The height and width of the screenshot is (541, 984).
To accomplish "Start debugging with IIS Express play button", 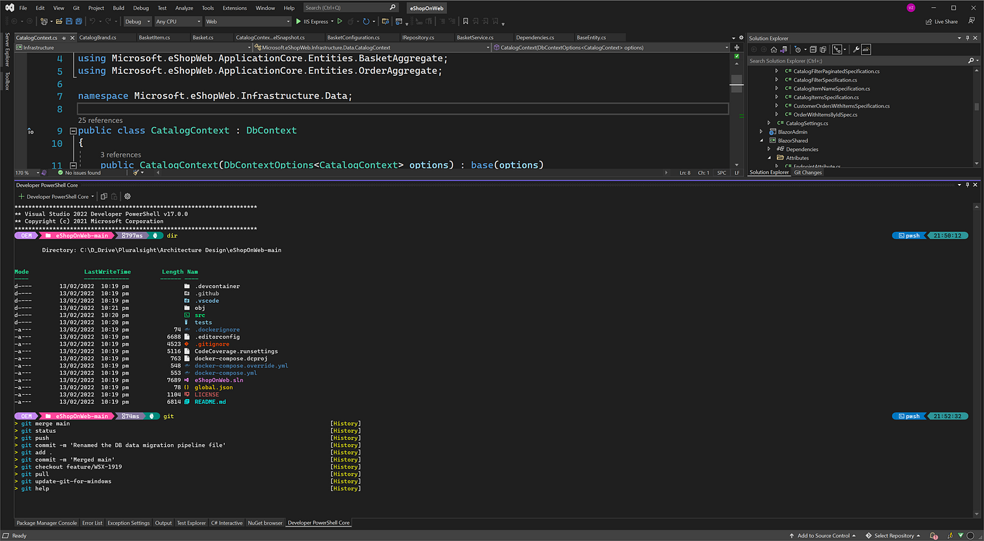I will pos(299,22).
